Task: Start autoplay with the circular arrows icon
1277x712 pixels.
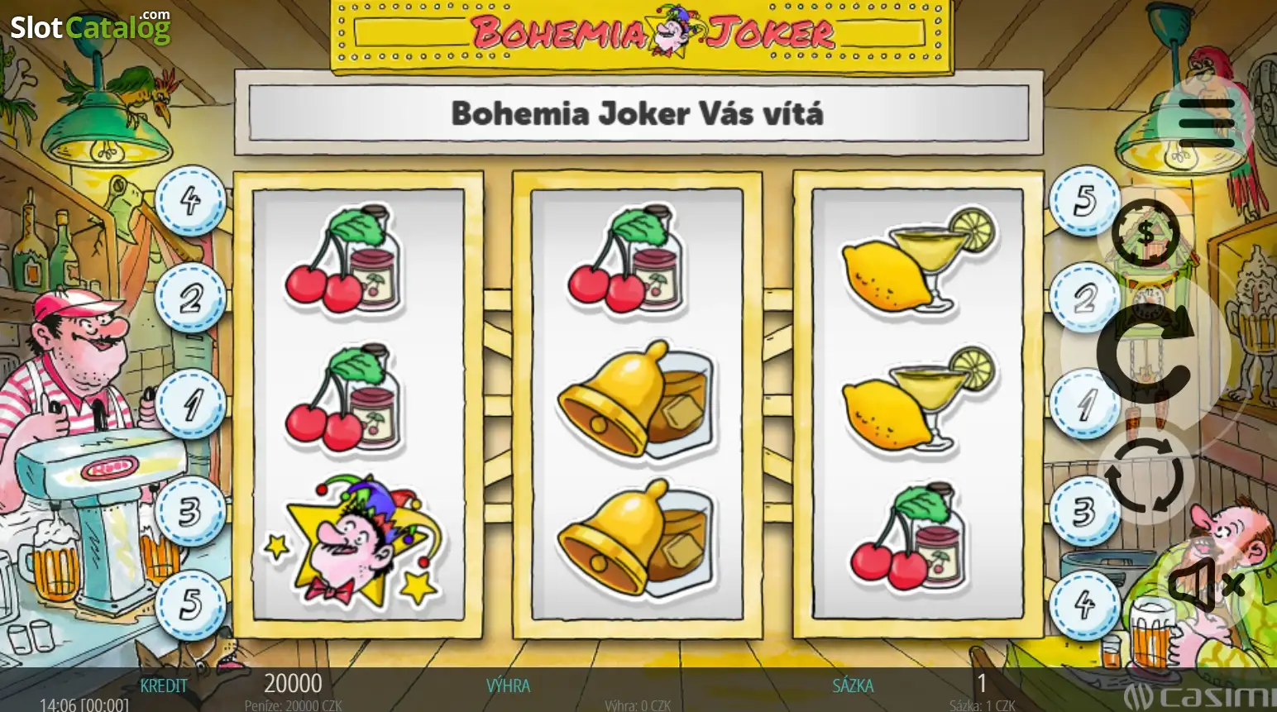Action: pyautogui.click(x=1145, y=476)
